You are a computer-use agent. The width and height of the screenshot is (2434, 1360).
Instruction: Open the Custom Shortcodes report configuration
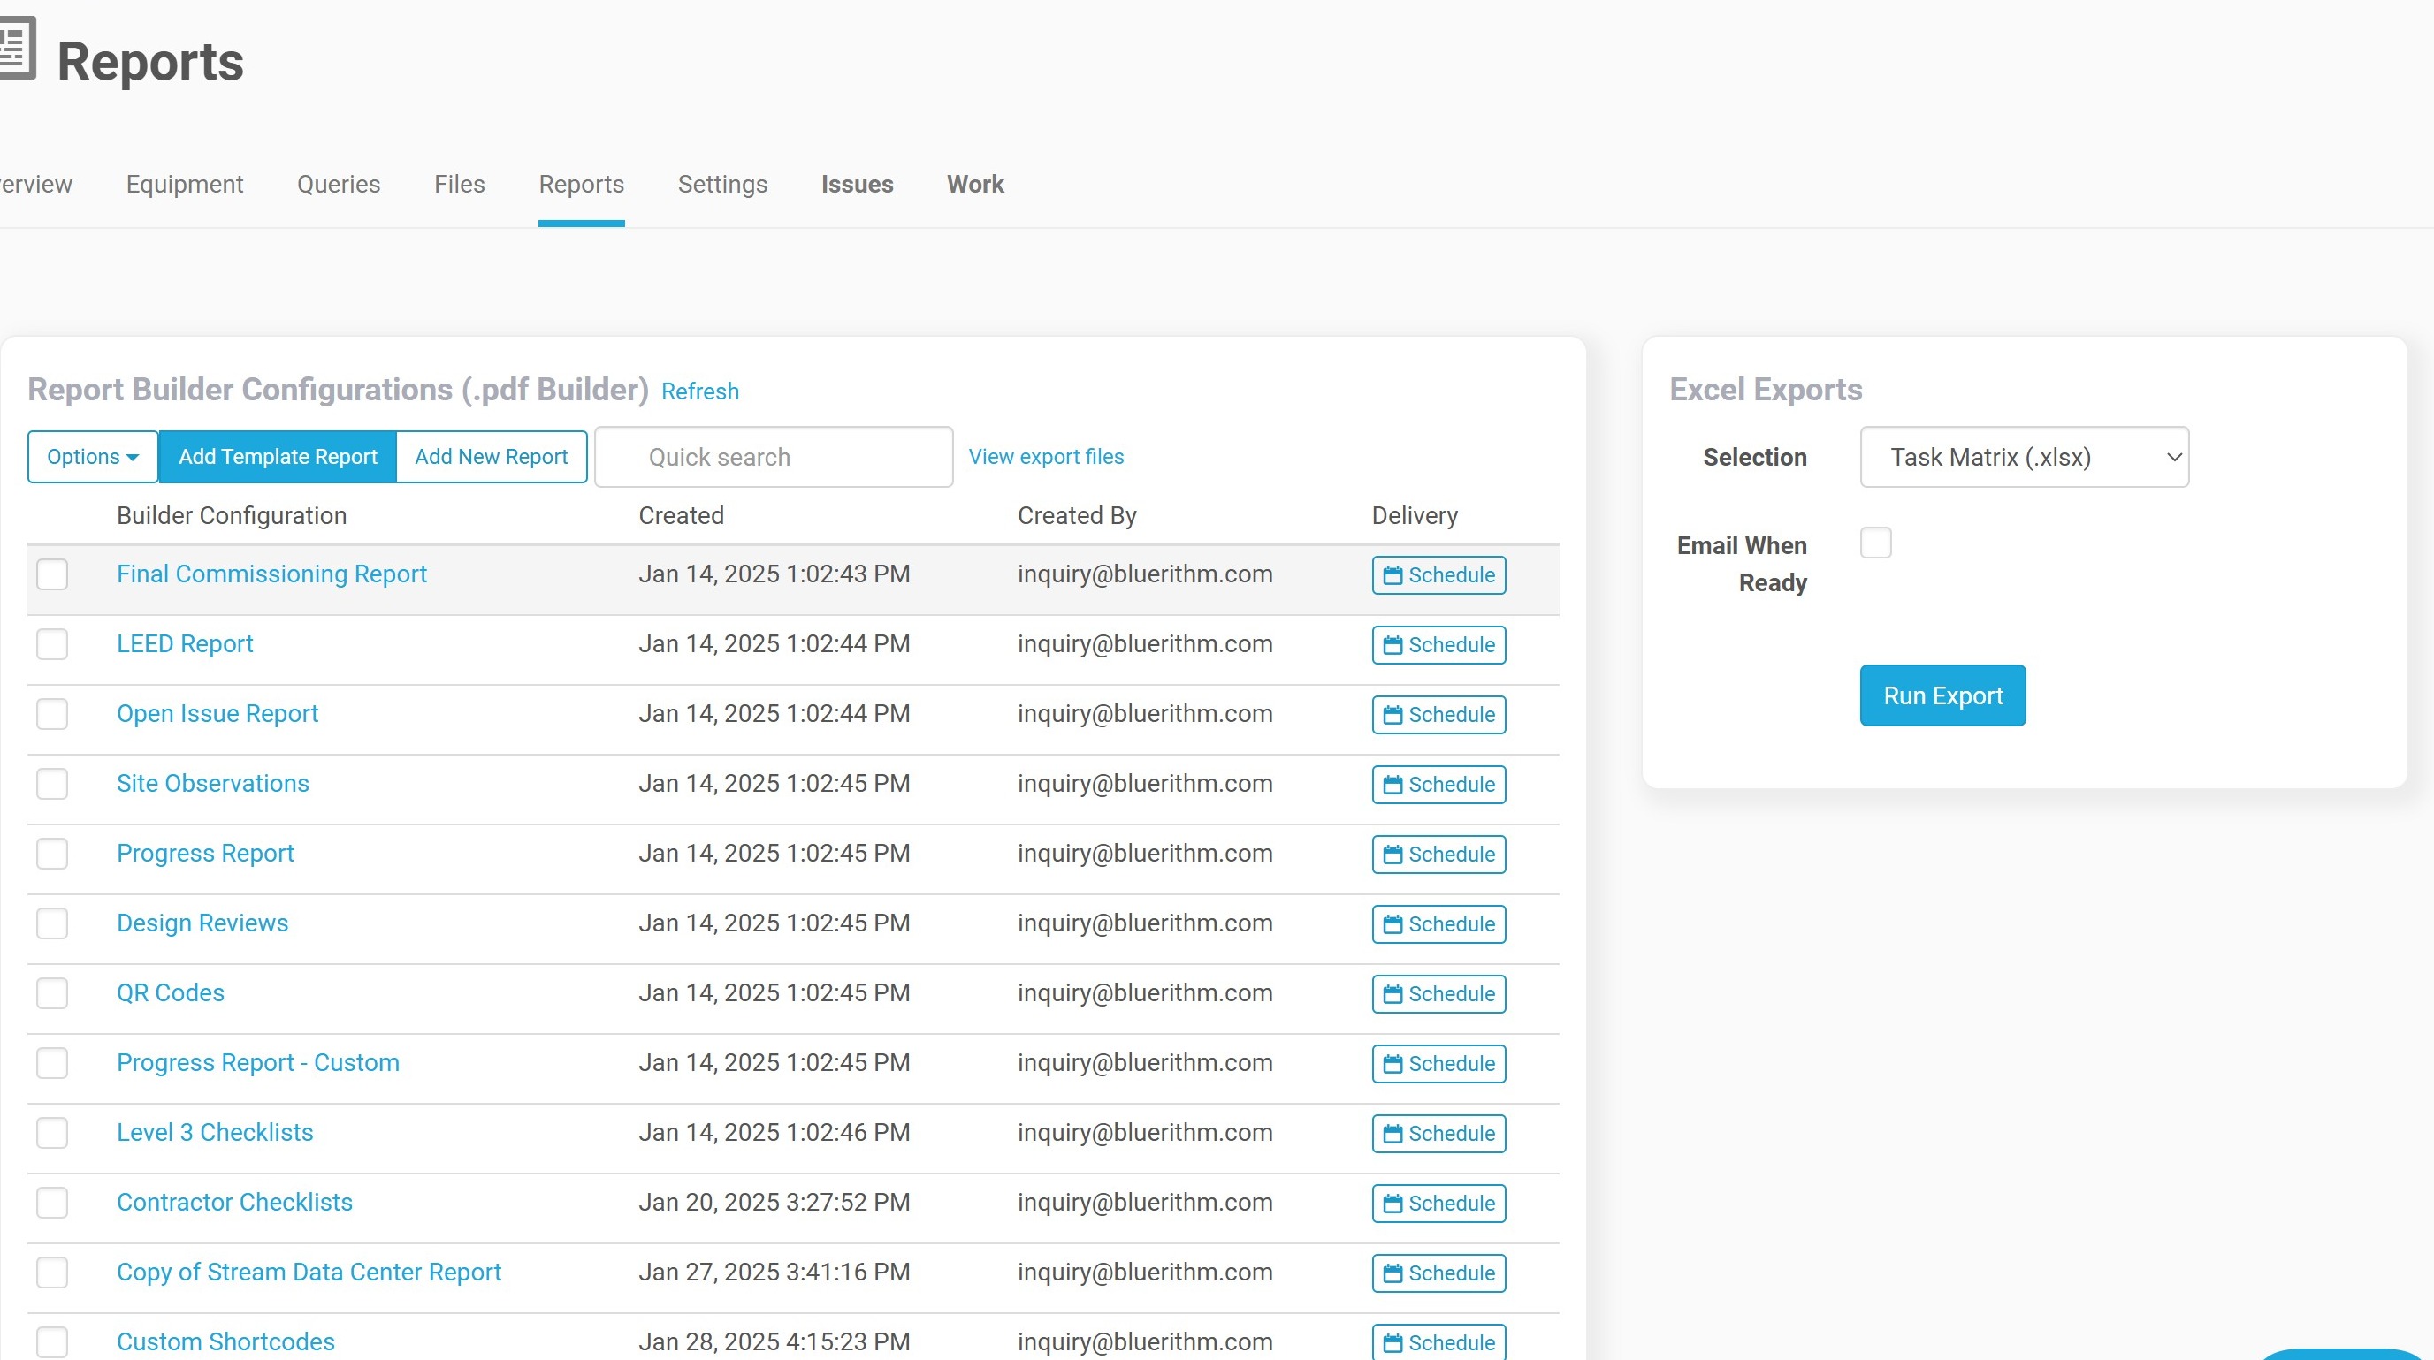225,1341
